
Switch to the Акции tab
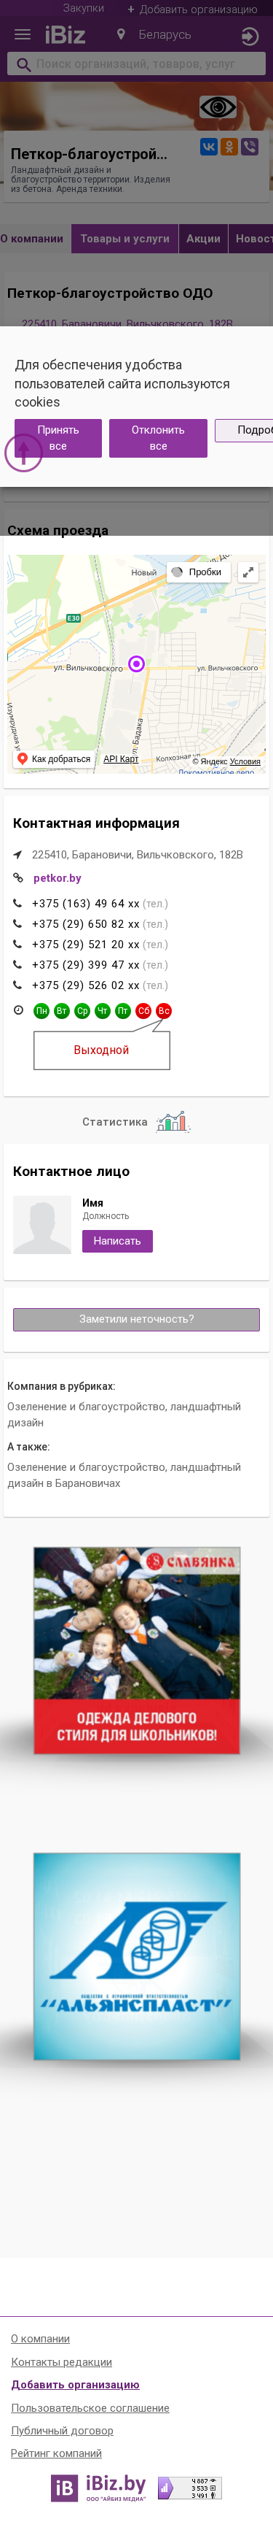tap(203, 238)
